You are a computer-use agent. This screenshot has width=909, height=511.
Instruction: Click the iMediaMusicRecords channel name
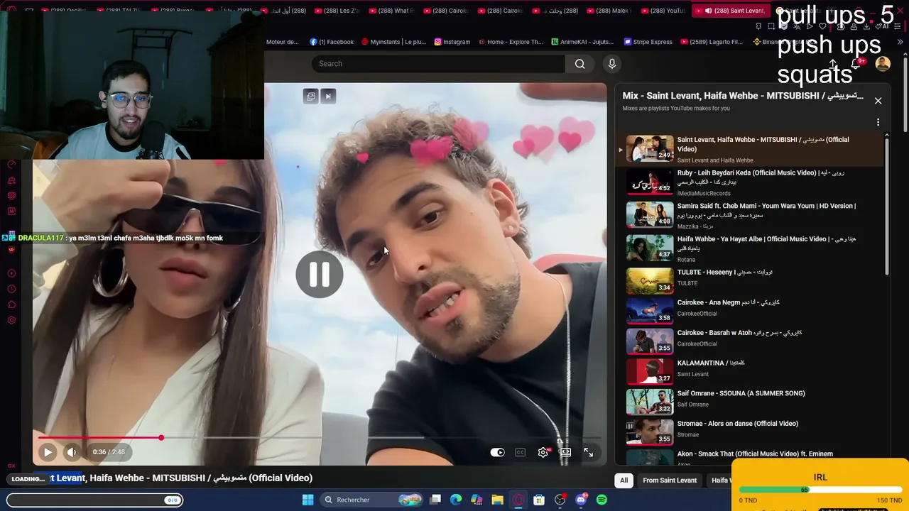click(x=704, y=194)
